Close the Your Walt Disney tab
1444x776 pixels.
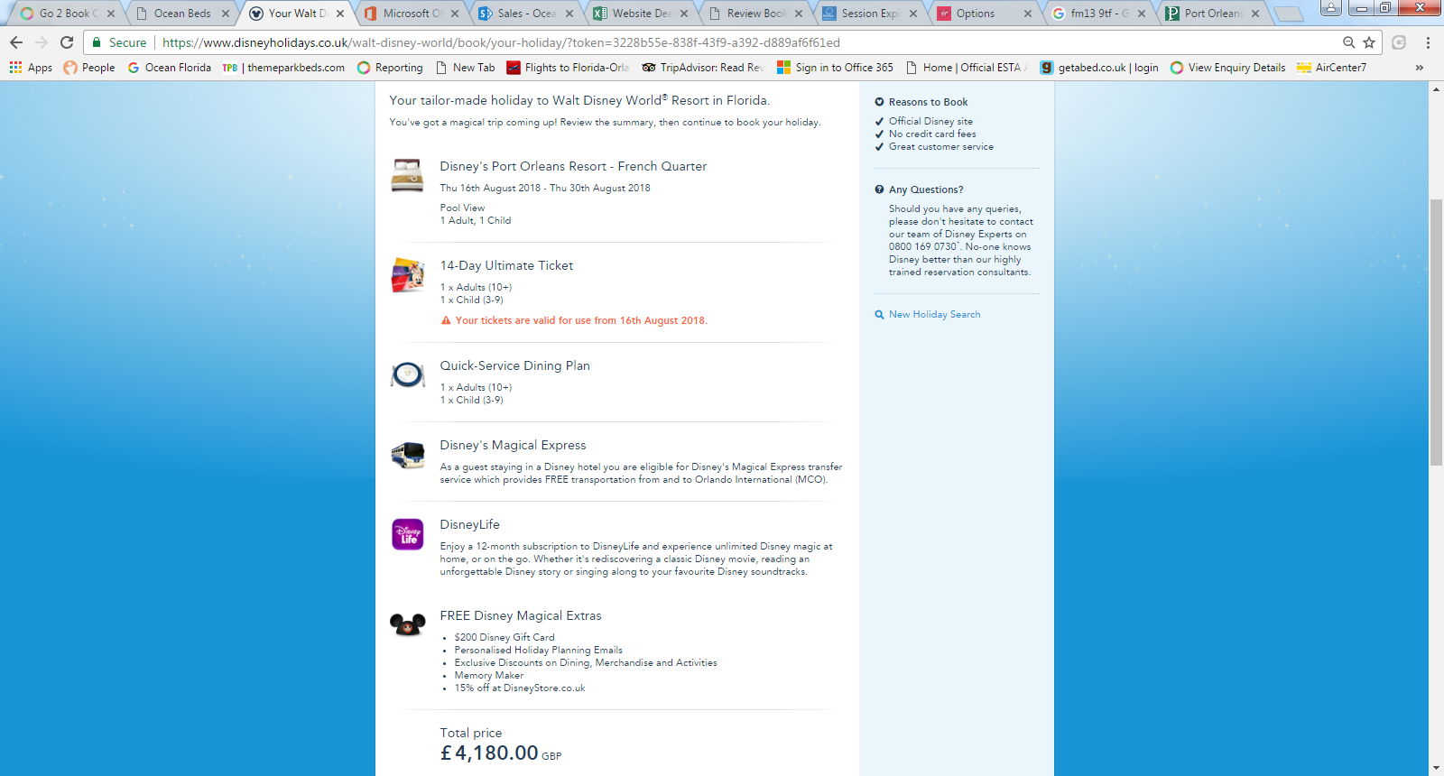pyautogui.click(x=340, y=14)
